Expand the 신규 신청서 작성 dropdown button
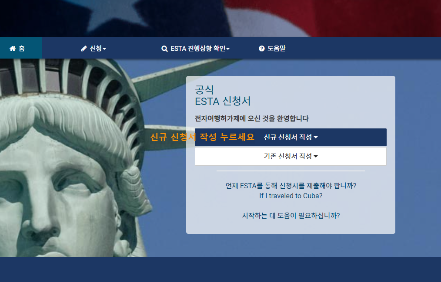 point(291,137)
